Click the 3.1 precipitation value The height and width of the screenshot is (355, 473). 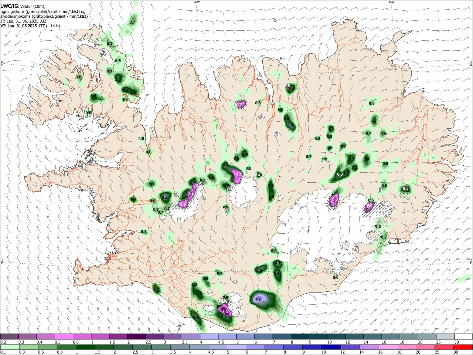pos(225,165)
